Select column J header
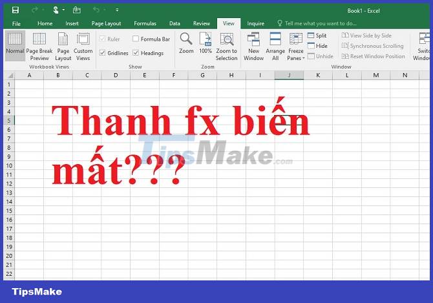Viewport: 433px width, 303px height. click(289, 76)
